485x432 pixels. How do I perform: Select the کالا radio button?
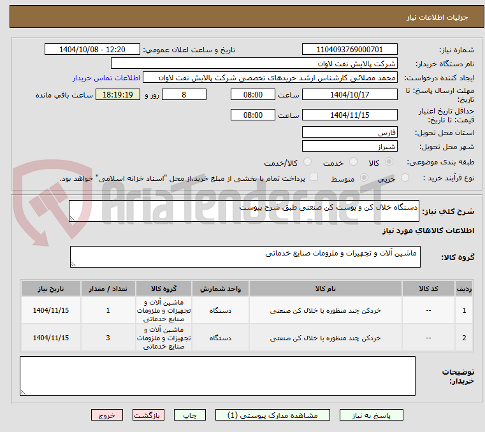click(389, 162)
